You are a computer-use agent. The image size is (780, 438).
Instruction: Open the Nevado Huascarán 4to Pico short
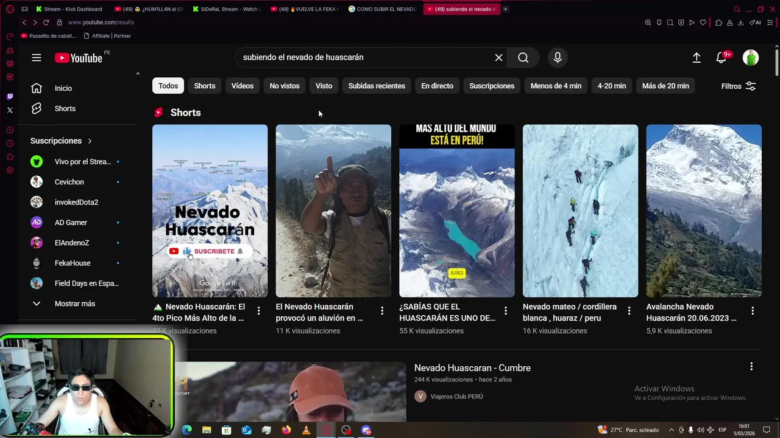click(210, 210)
